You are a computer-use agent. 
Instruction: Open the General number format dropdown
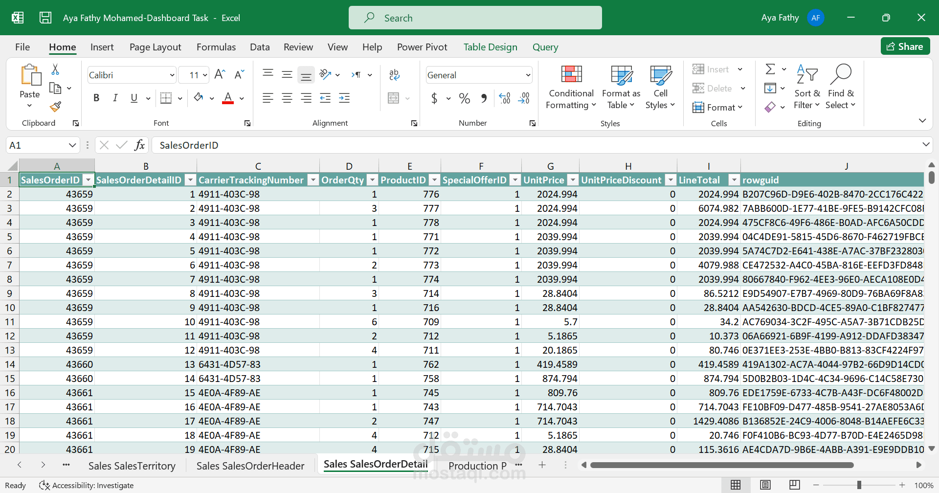[528, 75]
